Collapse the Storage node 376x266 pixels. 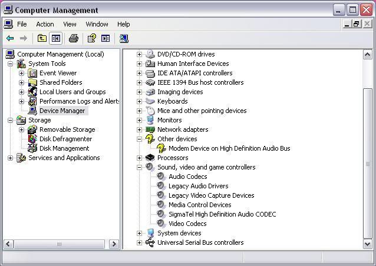(x=10, y=121)
